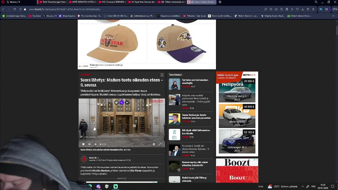Open 'Watch Marvel's Luk...' bookmark

[246, 16]
